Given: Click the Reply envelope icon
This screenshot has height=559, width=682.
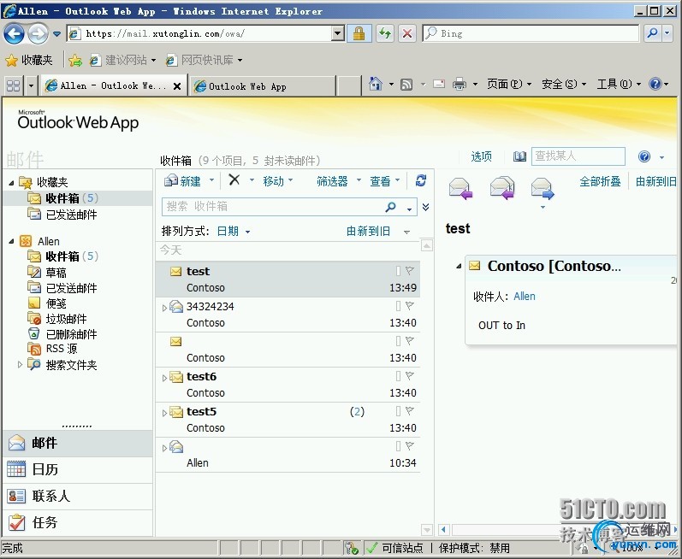Looking at the screenshot, I should (460, 189).
